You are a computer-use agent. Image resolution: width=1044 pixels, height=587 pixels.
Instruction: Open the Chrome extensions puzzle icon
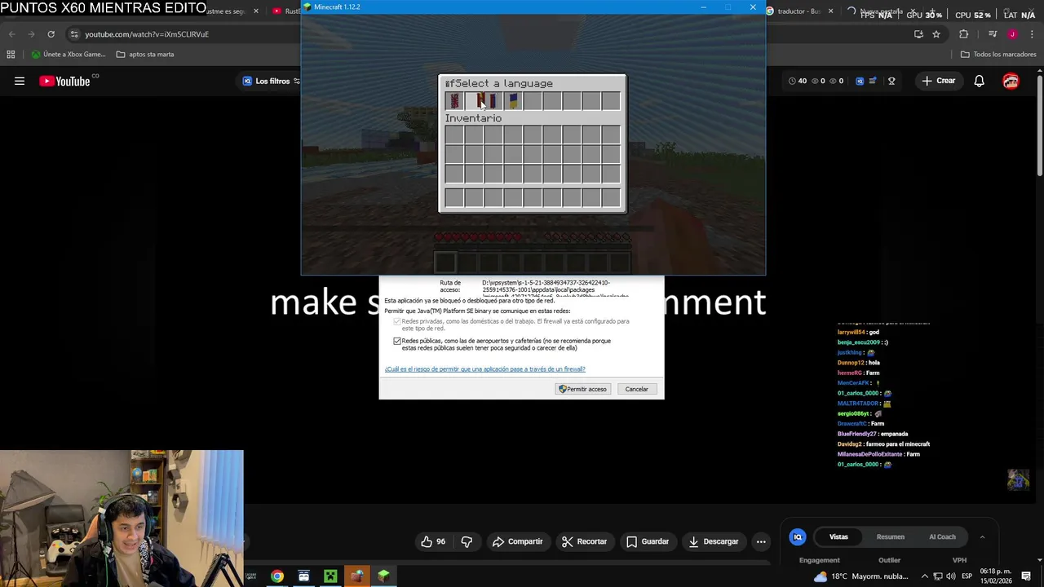point(963,34)
